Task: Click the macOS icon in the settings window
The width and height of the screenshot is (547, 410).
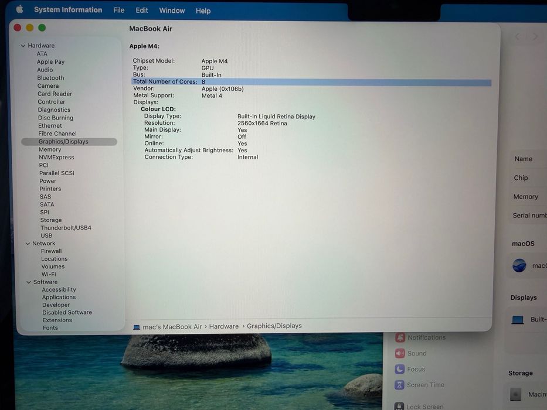Action: [519, 266]
